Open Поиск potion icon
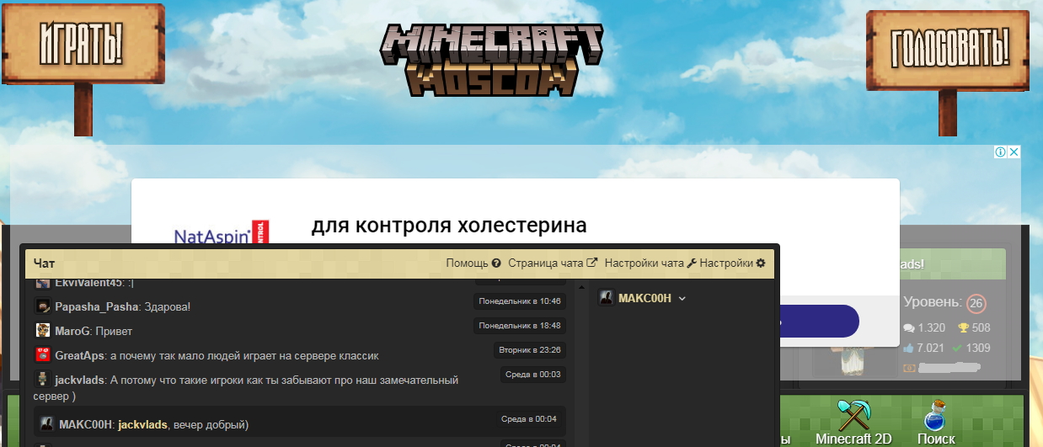The image size is (1043, 447). [x=936, y=418]
